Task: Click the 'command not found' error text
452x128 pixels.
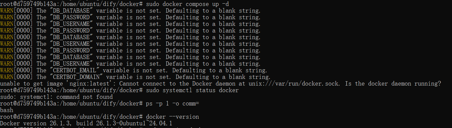Action: [85, 97]
